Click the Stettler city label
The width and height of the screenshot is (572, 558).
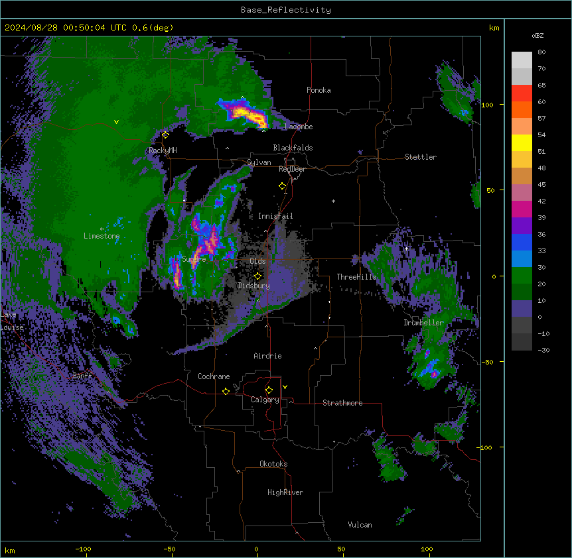(x=421, y=157)
